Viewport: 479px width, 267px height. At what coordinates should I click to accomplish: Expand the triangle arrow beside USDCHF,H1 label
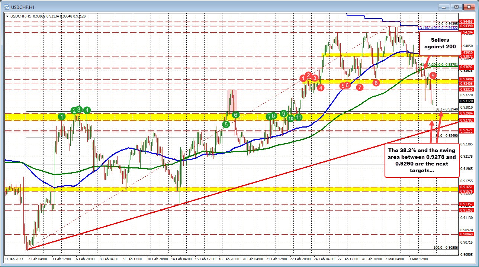[x=7, y=16]
